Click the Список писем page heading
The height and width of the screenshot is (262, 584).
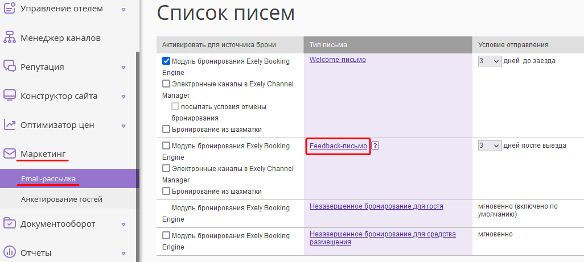click(226, 13)
